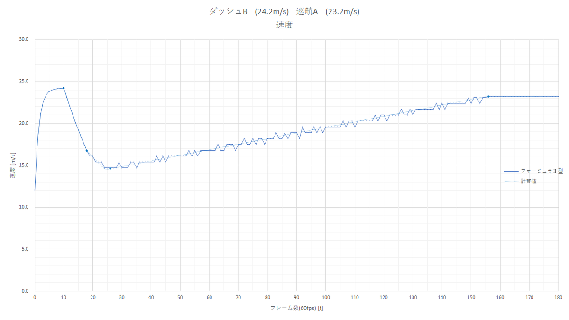Click the x-axis tick label '180'
The width and height of the screenshot is (569, 320).
coord(559,298)
